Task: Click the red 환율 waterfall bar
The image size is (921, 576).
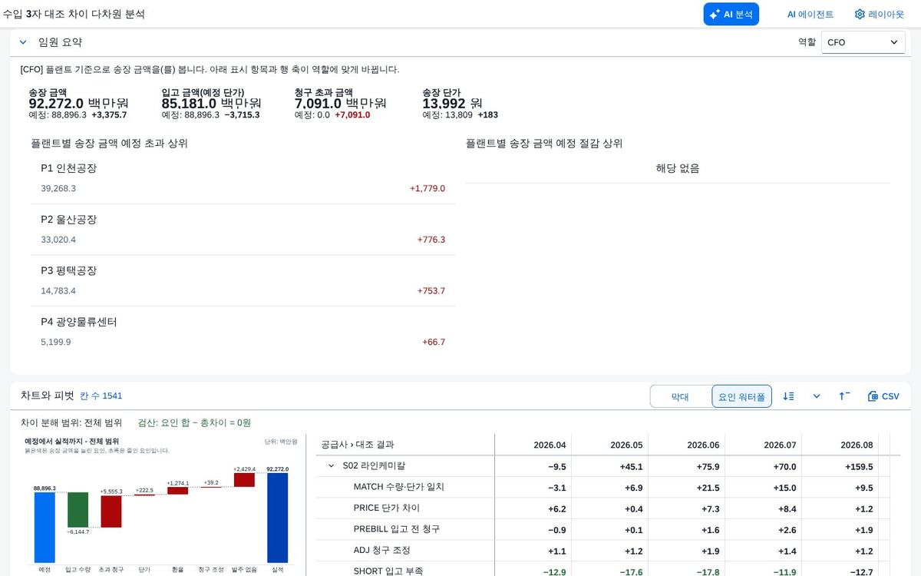Action: pyautogui.click(x=177, y=491)
